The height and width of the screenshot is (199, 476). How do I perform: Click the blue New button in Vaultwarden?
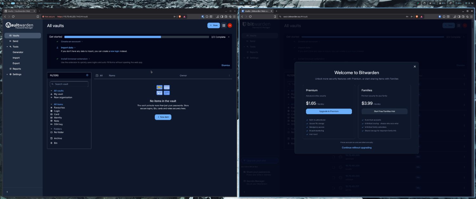[214, 25]
